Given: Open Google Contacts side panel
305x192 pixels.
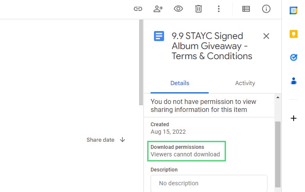Looking at the screenshot, I should (294, 81).
